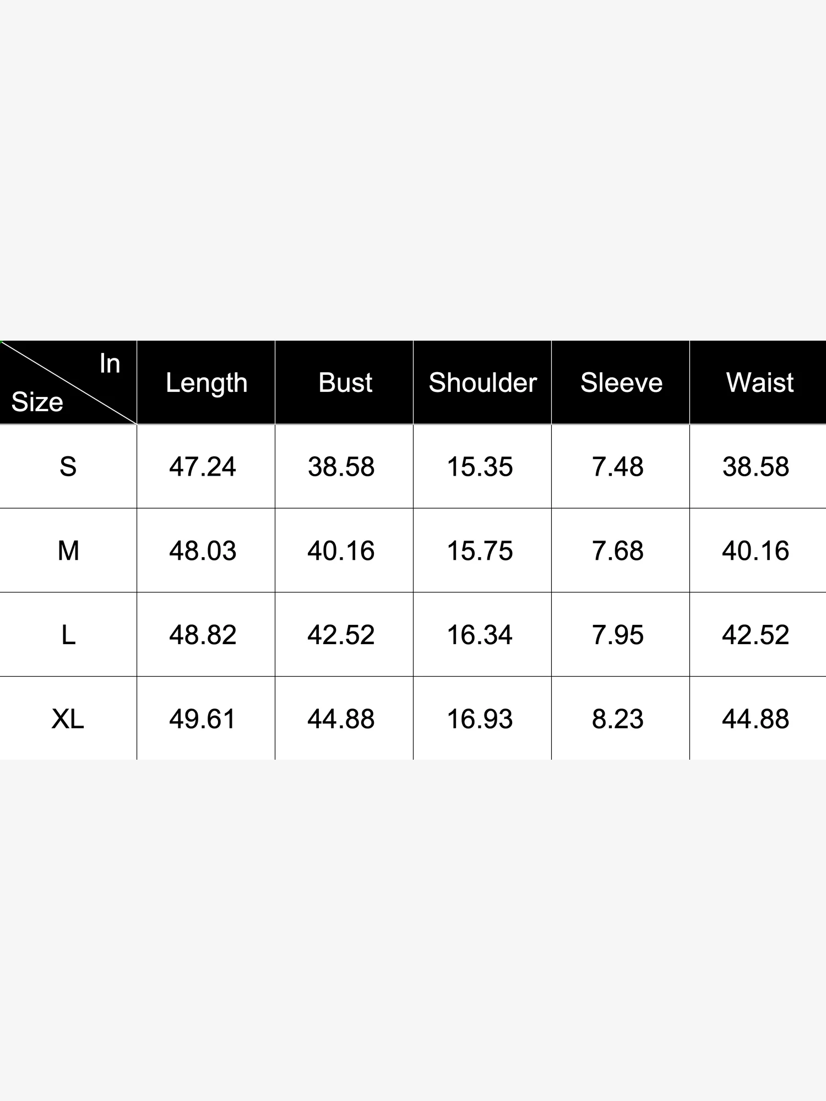Select the M size row label
Screen dimensions: 826x1101
[68, 550]
